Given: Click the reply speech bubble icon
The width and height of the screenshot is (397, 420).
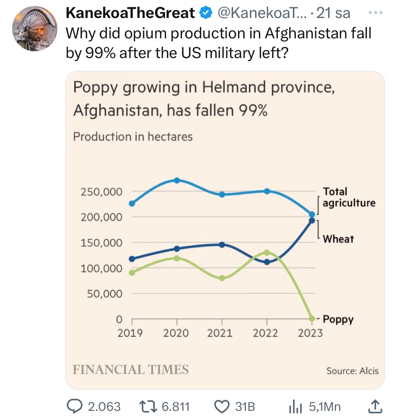Looking at the screenshot, I should pyautogui.click(x=75, y=406).
